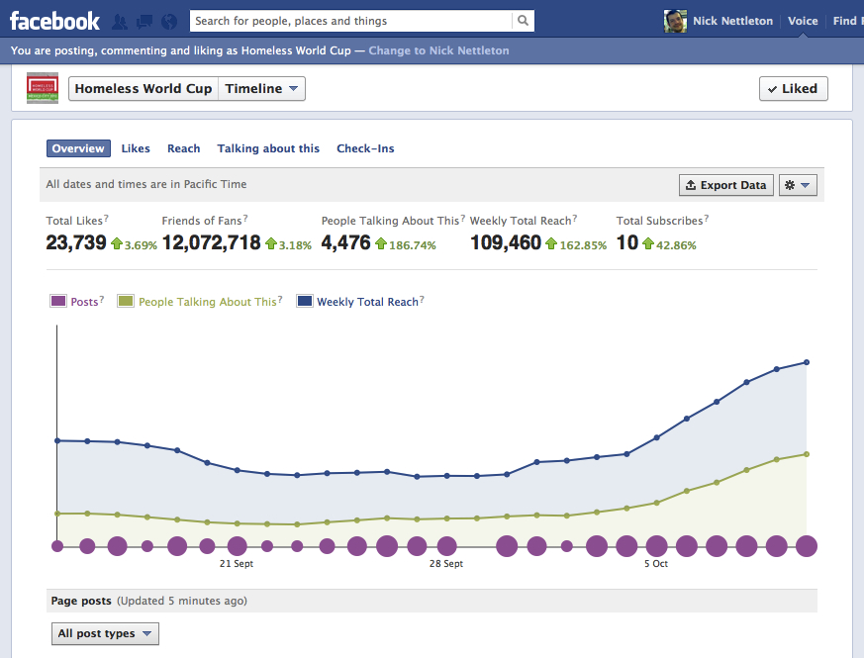Image resolution: width=864 pixels, height=658 pixels.
Task: Toggle Posts series in chart legend
Action: click(x=58, y=301)
